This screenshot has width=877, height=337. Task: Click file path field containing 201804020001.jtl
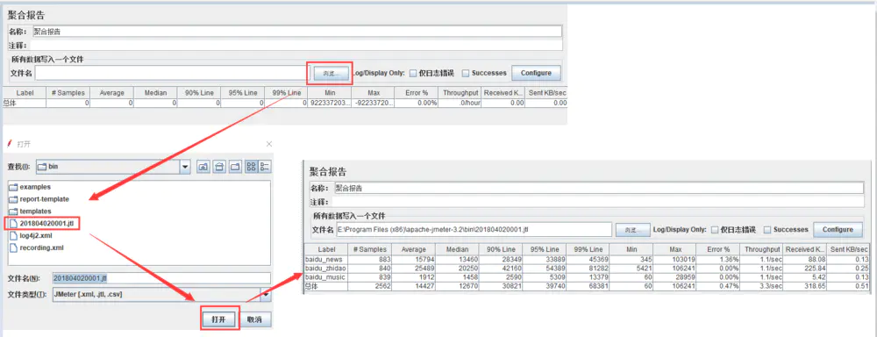coord(474,230)
